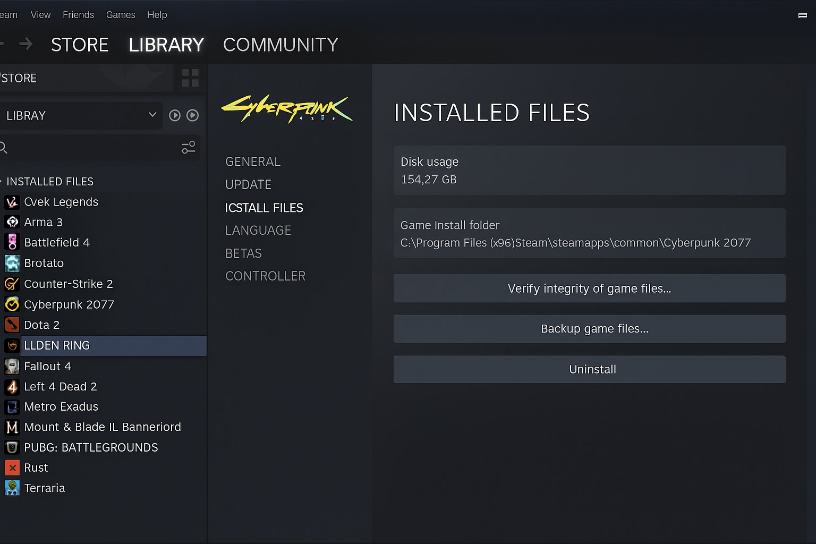Click the Game Install folder path
The height and width of the screenshot is (544, 816).
pos(575,243)
